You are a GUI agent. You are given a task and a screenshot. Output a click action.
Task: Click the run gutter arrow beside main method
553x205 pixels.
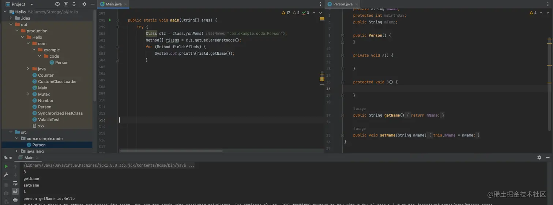click(110, 20)
